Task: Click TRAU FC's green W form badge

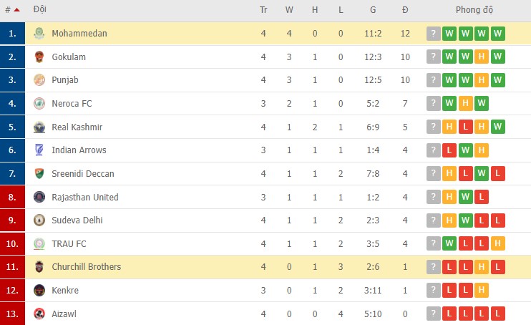Action: pos(449,243)
